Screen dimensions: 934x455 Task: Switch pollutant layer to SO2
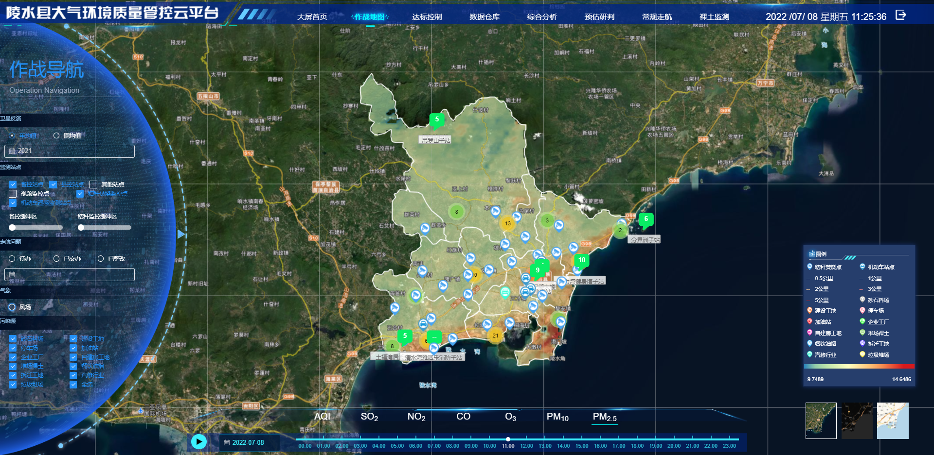click(x=369, y=417)
